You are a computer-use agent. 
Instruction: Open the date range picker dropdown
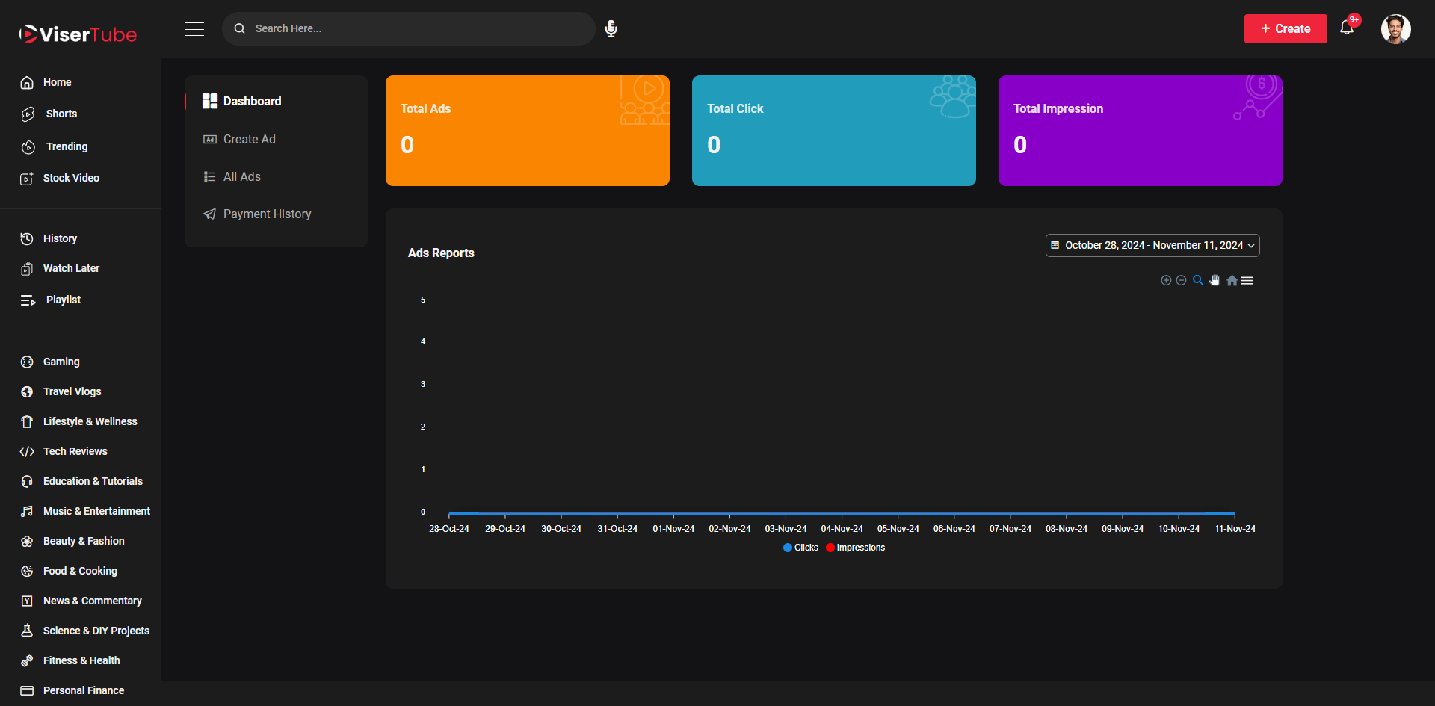1152,245
